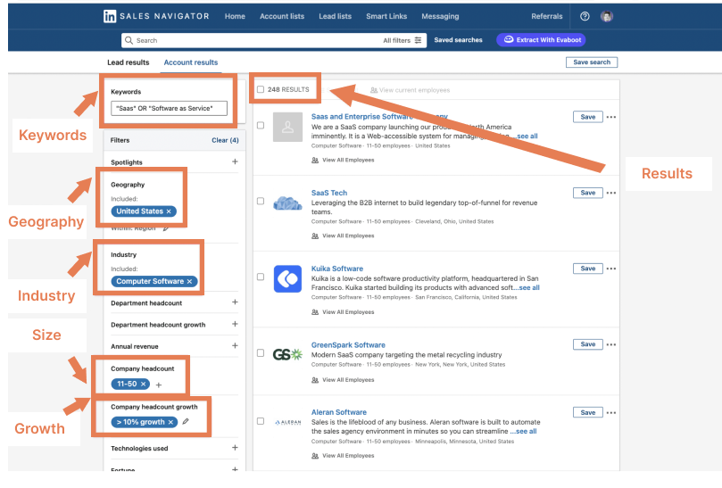Expand the Fortune filter
This screenshot has width=722, height=488.
pyautogui.click(x=235, y=468)
